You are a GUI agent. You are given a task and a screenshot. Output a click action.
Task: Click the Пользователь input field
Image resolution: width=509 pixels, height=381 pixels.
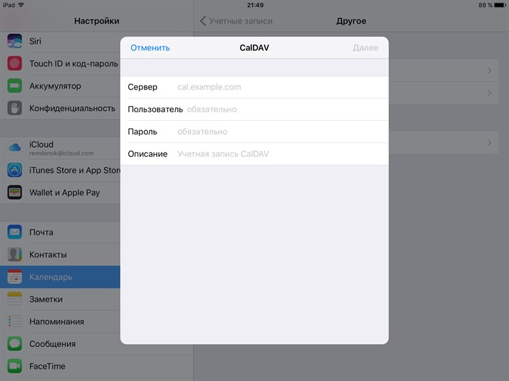pyautogui.click(x=254, y=110)
